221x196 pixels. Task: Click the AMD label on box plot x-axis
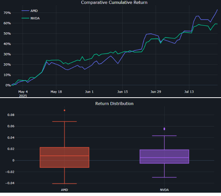pyautogui.click(x=64, y=189)
